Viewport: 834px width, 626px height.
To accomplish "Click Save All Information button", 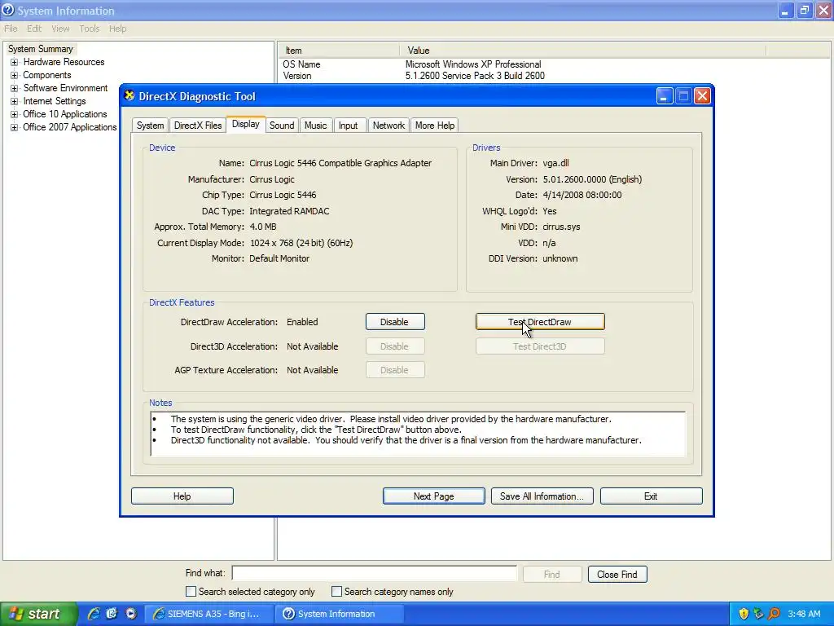I will [542, 496].
